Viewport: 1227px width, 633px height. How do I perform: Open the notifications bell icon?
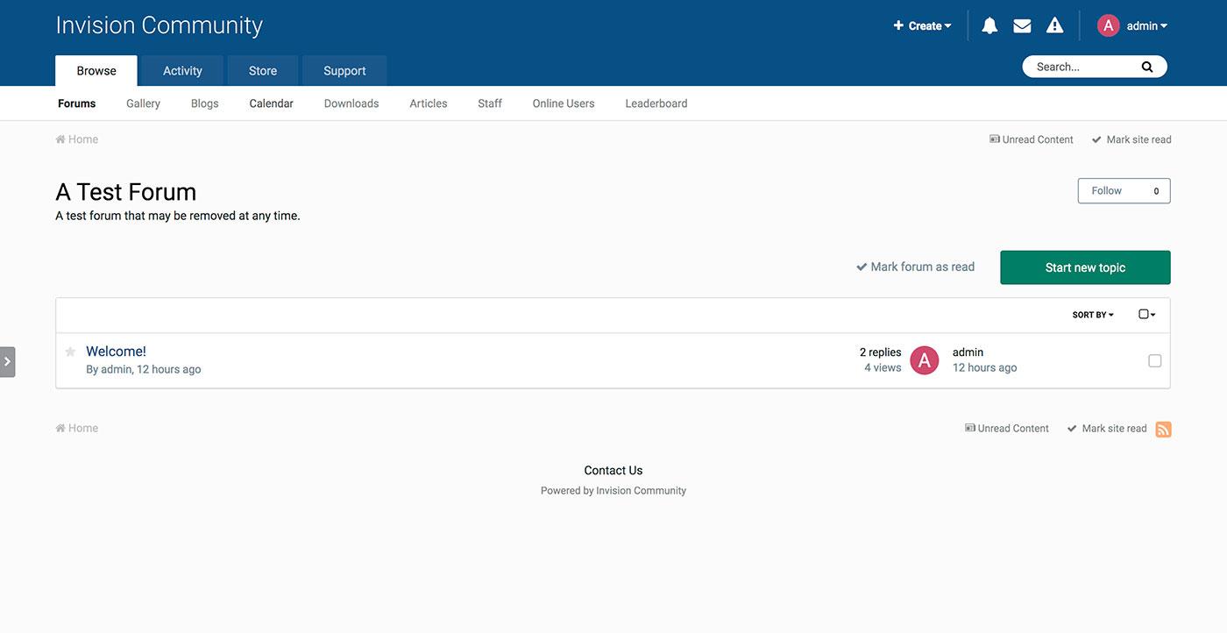click(987, 25)
